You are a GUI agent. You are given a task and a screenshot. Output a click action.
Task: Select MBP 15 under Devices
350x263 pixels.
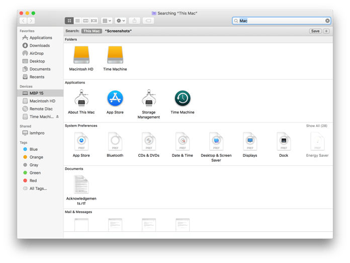40,93
